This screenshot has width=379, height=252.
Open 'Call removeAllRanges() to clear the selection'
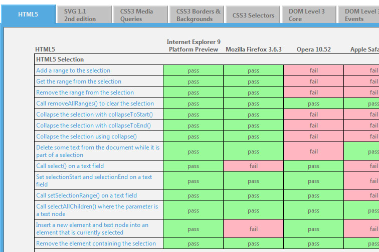[95, 103]
